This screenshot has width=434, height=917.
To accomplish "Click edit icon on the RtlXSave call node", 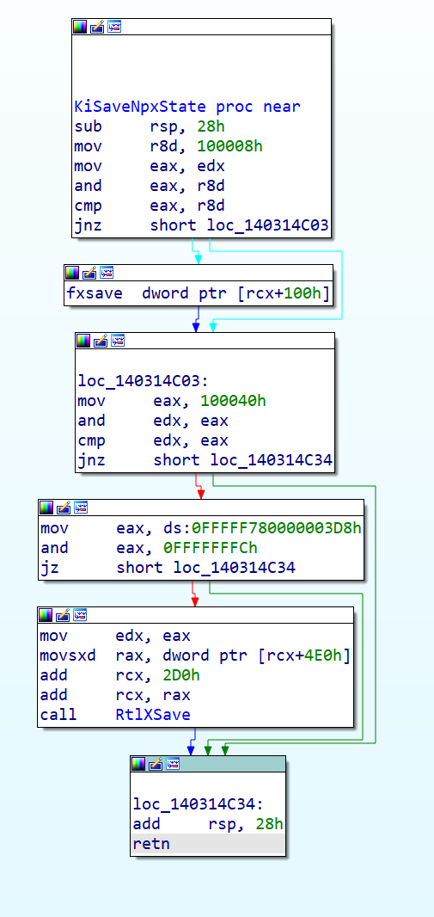I will pos(63,615).
